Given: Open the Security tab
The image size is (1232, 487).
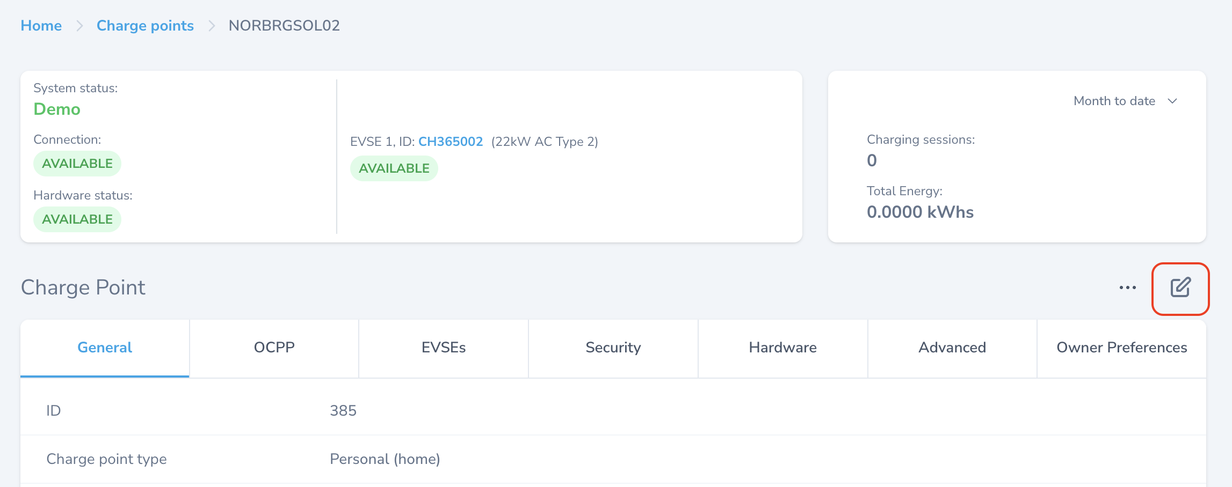Looking at the screenshot, I should tap(613, 348).
